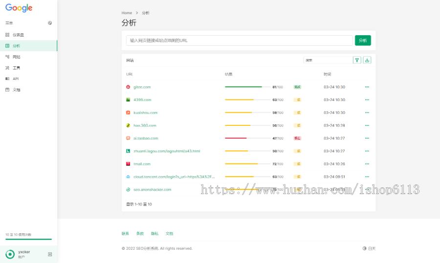Toggle 白天 day theme switch
This screenshot has height=263, width=440.
pos(369,248)
